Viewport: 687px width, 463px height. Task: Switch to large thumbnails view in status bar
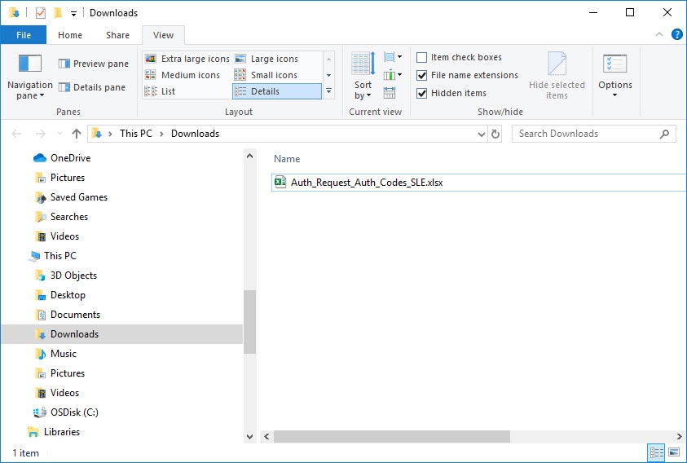tap(674, 452)
